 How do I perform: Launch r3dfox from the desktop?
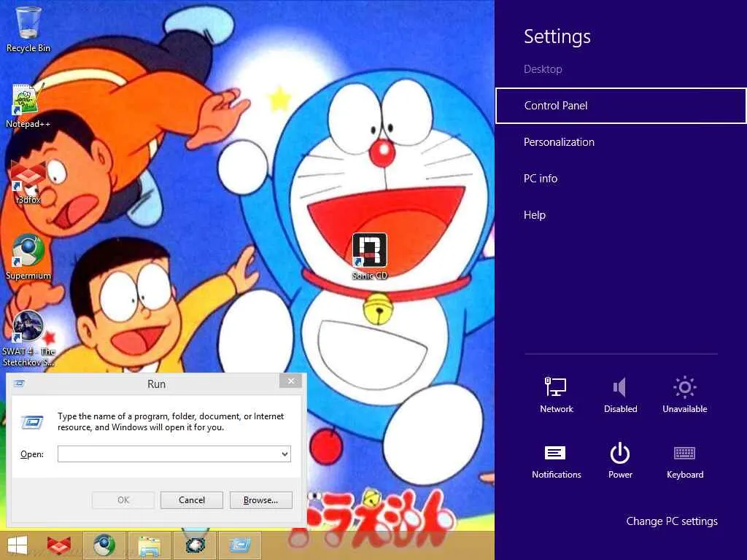(28, 177)
